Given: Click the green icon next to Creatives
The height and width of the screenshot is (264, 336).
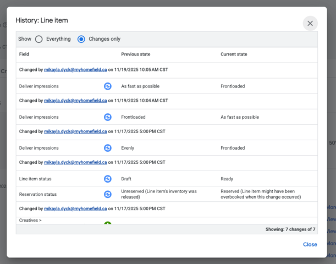Looking at the screenshot, I should point(108,223).
